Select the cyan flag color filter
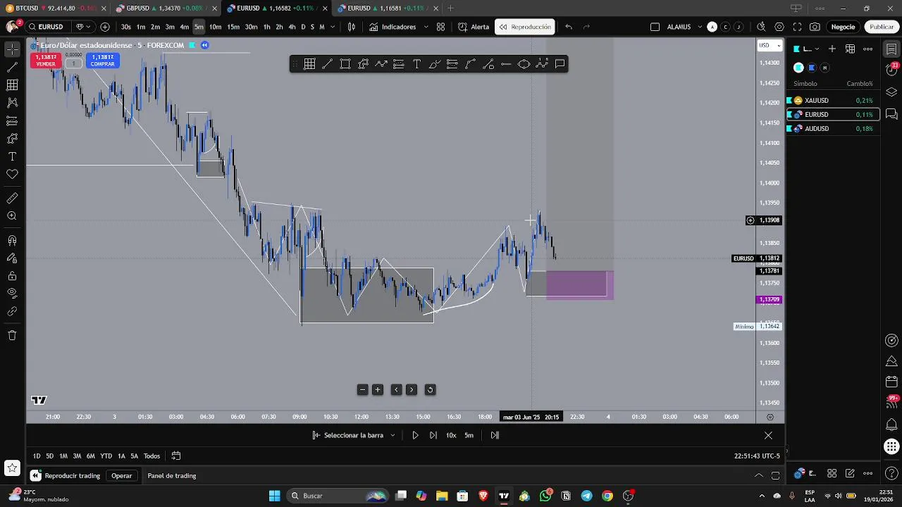 pos(798,68)
